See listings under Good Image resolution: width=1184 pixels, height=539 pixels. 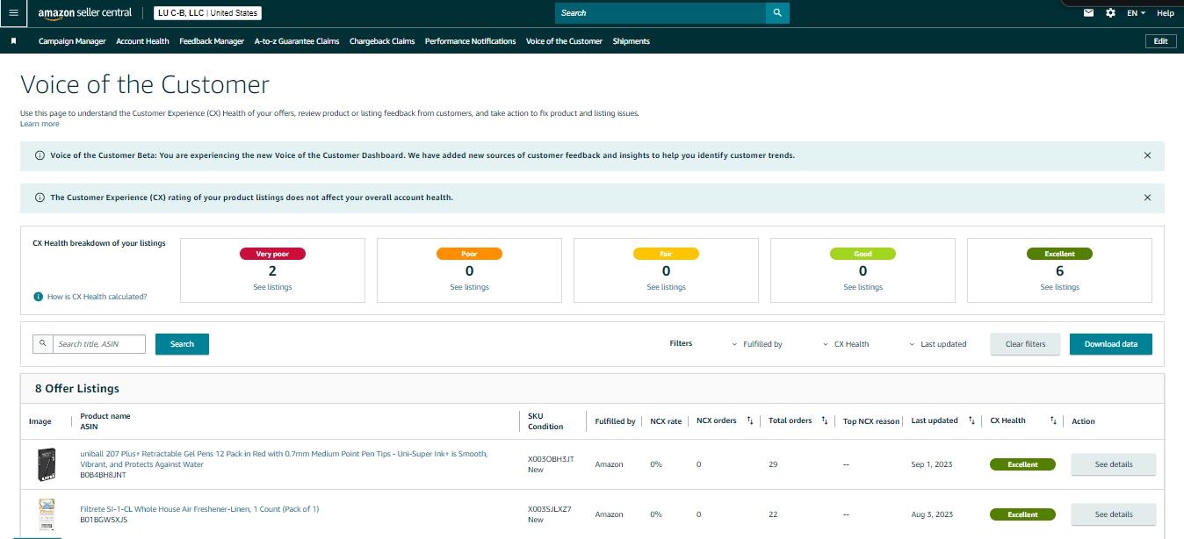(x=863, y=287)
